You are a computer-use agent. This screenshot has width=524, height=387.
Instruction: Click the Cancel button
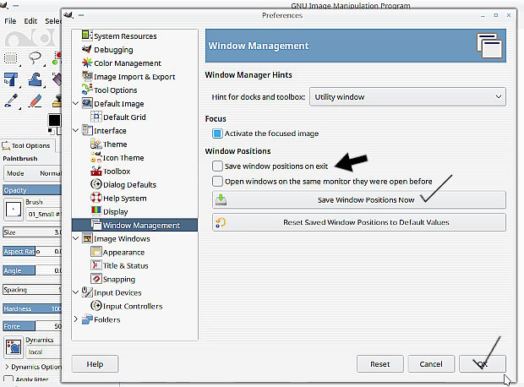[431, 363]
